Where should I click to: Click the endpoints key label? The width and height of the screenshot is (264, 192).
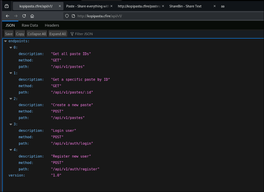coord(19,41)
